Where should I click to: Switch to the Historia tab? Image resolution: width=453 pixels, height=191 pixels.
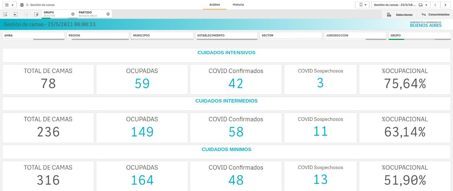coord(238,5)
